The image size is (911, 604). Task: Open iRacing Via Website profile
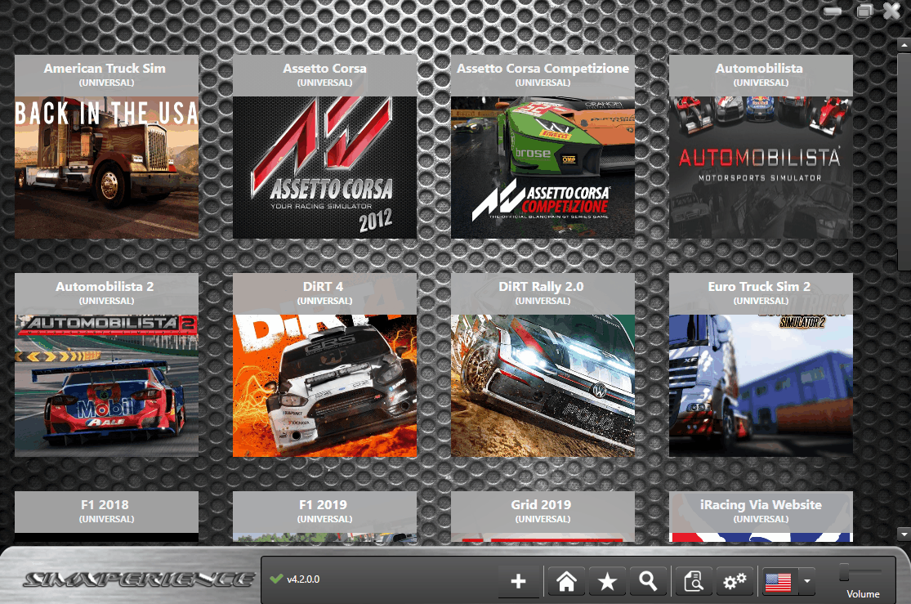[x=760, y=515]
